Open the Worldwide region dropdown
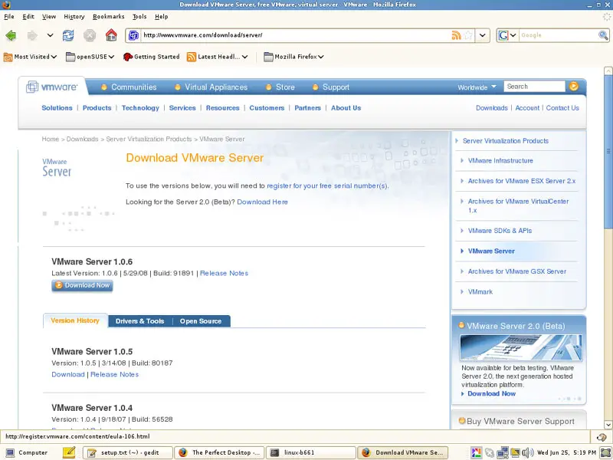The width and height of the screenshot is (613, 460). click(x=477, y=87)
